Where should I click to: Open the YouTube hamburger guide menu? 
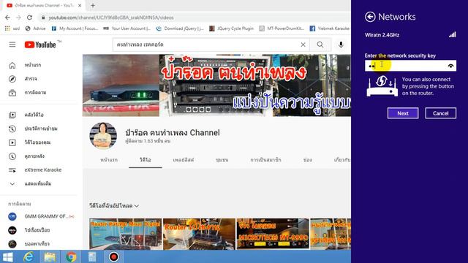pyautogui.click(x=12, y=45)
